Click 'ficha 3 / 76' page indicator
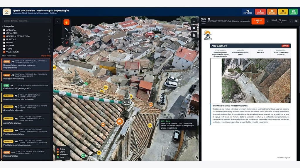 click(x=279, y=21)
